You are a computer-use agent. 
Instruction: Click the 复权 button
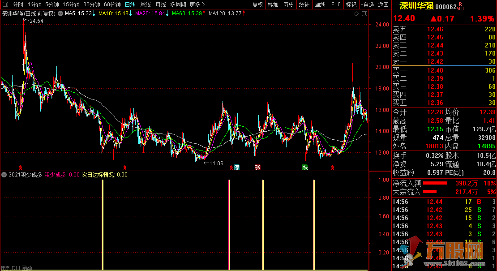click(x=258, y=4)
